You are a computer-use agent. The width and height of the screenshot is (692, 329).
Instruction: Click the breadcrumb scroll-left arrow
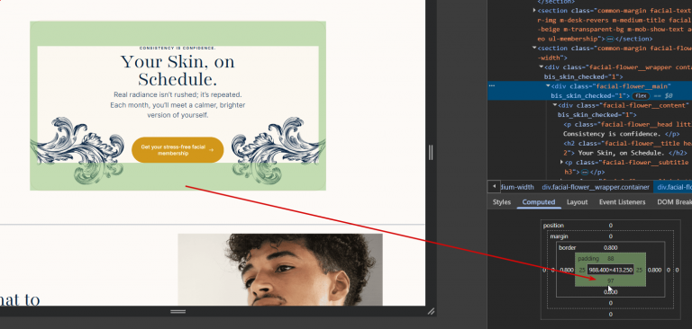[494, 187]
